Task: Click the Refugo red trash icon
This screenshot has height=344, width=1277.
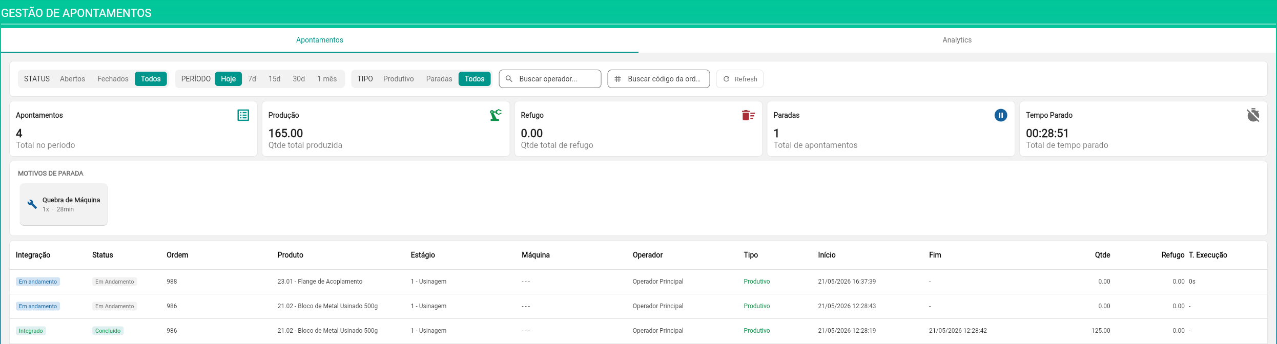Action: pyautogui.click(x=748, y=115)
